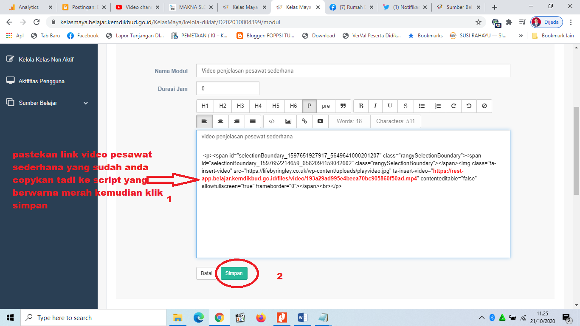580x326 pixels.
Task: Open the Facebook bookmark
Action: [x=83, y=36]
